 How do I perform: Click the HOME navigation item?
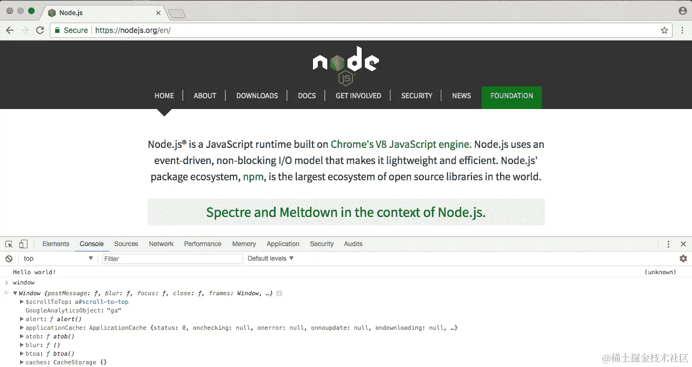coord(164,96)
